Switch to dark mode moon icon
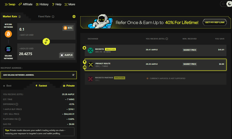The image size is (232, 139). click(230, 4)
